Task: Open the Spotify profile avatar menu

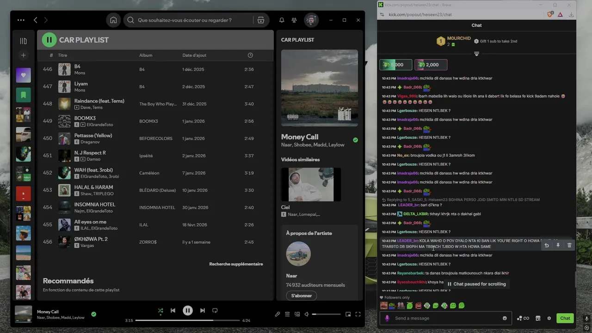Action: tap(311, 20)
